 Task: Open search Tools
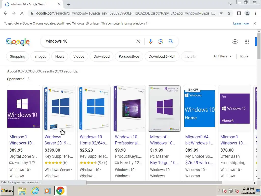tap(244, 56)
